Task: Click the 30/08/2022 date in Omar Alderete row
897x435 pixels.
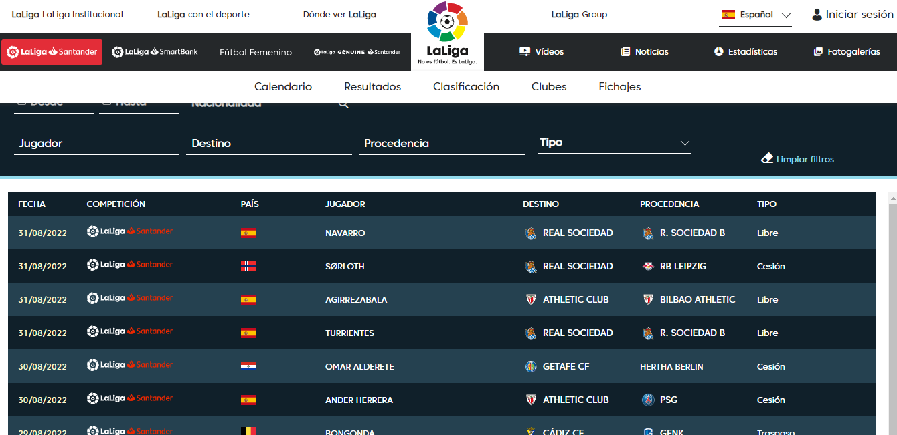Action: tap(42, 366)
